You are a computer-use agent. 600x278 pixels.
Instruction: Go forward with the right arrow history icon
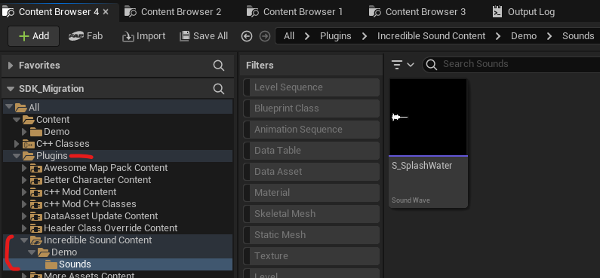point(265,36)
